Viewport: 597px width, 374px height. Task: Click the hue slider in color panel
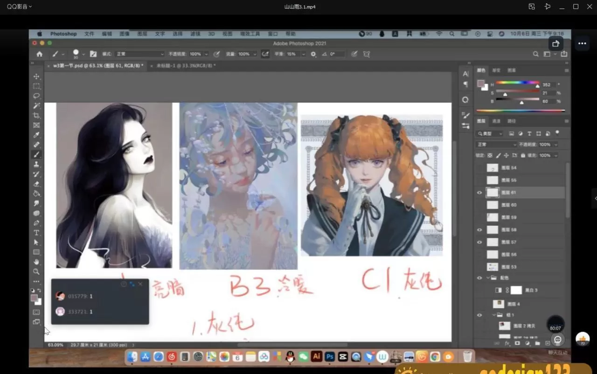(x=518, y=83)
